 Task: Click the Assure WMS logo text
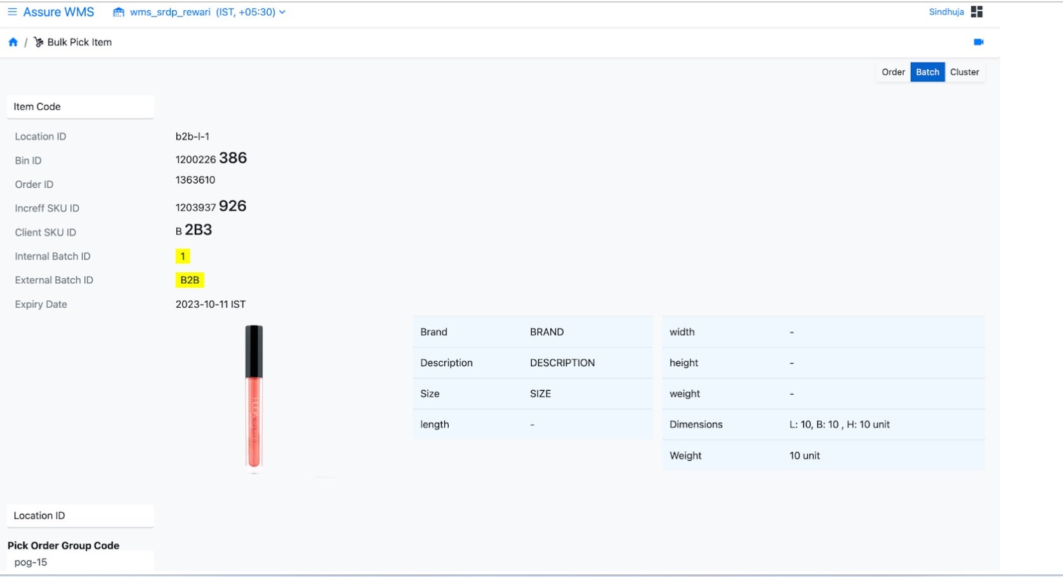(x=58, y=12)
